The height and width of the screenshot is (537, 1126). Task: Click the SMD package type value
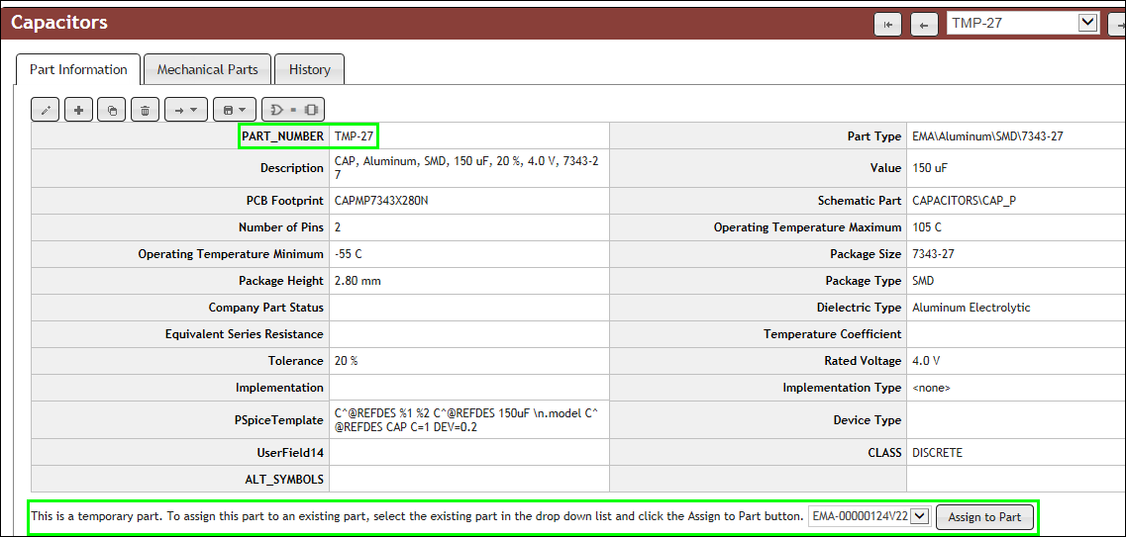coord(924,281)
